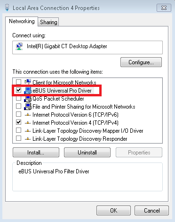Select the eBUS Universal Pro Driver icon
The width and height of the screenshot is (175, 222).
coord(28,91)
